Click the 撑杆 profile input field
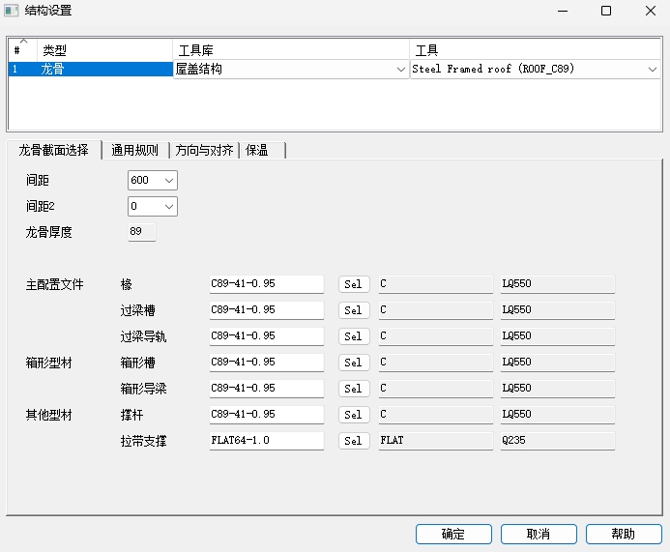 (x=267, y=415)
